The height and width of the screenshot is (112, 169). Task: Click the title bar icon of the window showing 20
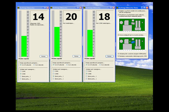point(51,8)
